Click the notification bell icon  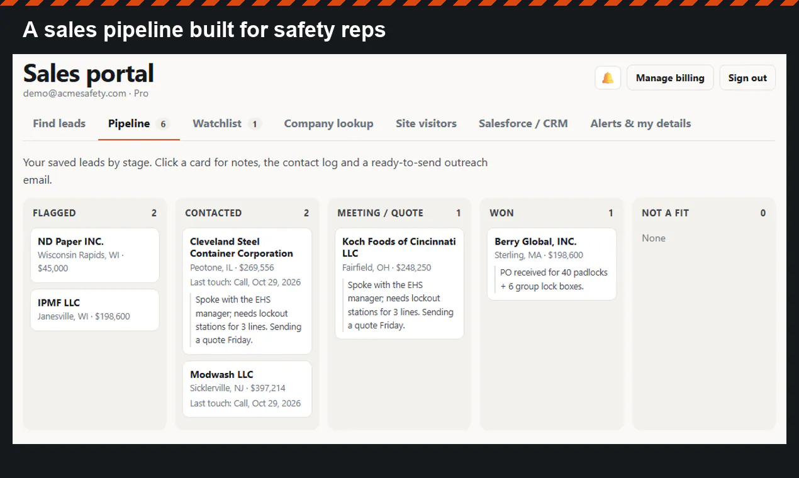pos(608,78)
